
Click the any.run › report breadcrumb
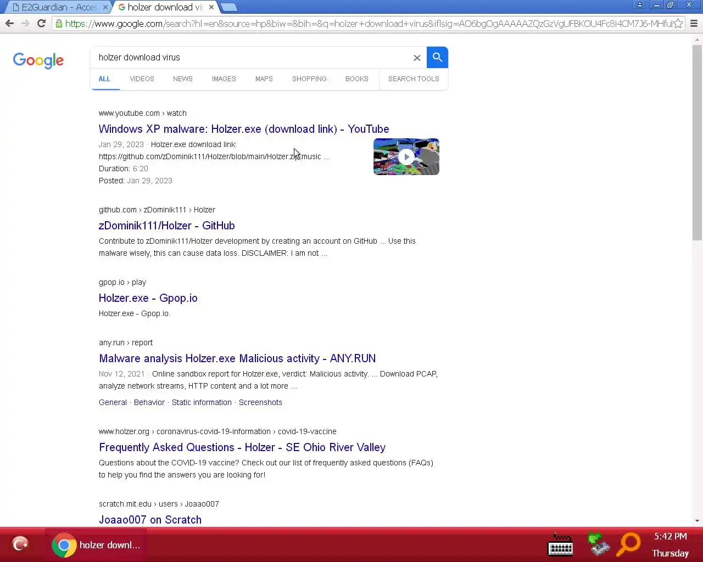126,342
